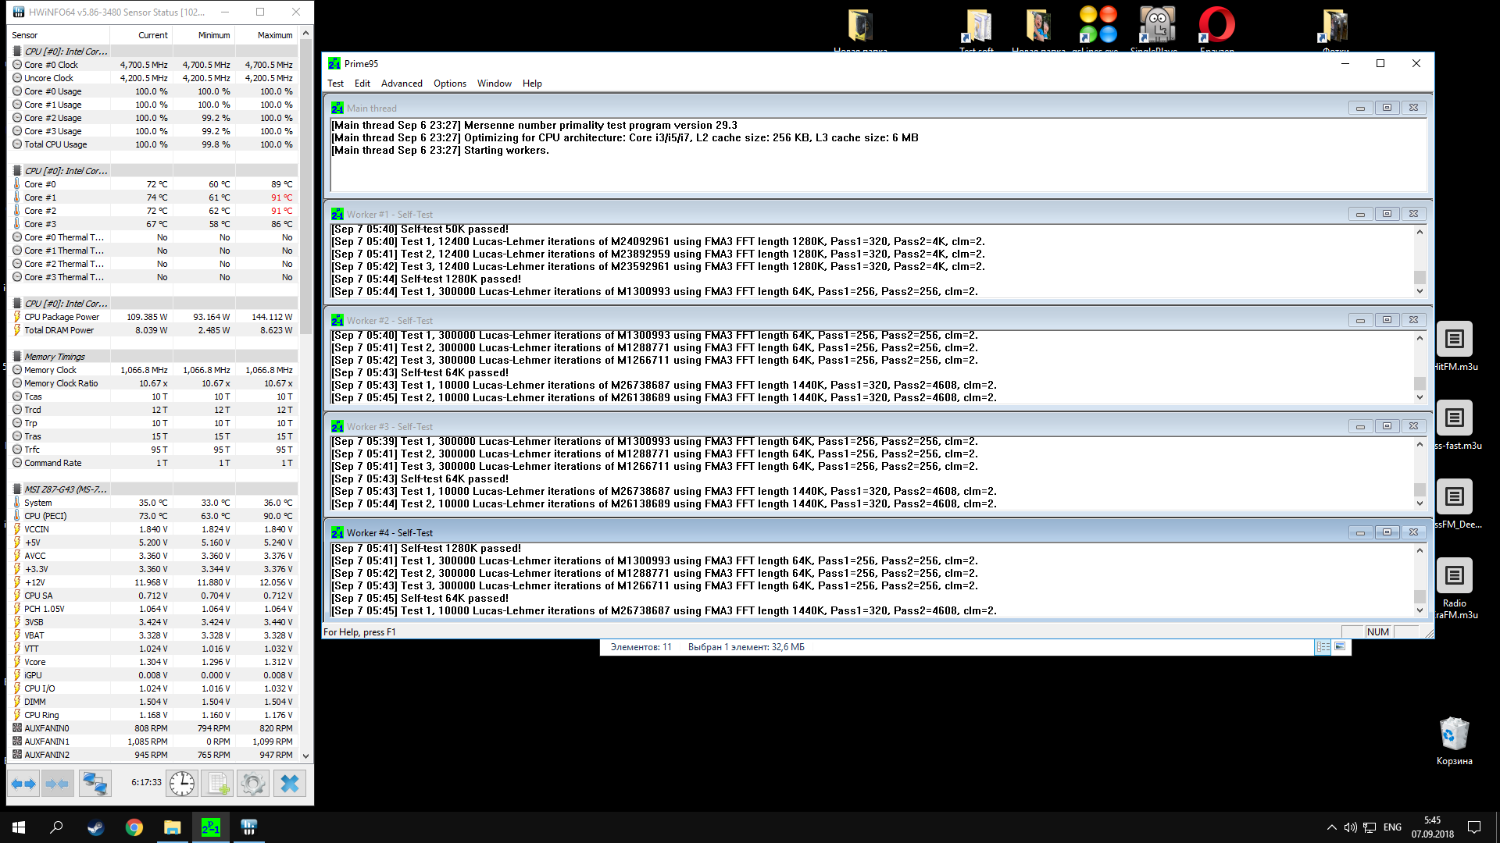Viewport: 1500px width, 843px height.
Task: Click the log file document icon
Action: 217,783
